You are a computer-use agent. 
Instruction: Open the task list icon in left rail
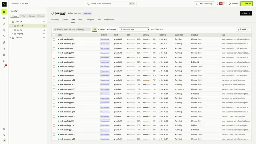pyautogui.click(x=4, y=61)
